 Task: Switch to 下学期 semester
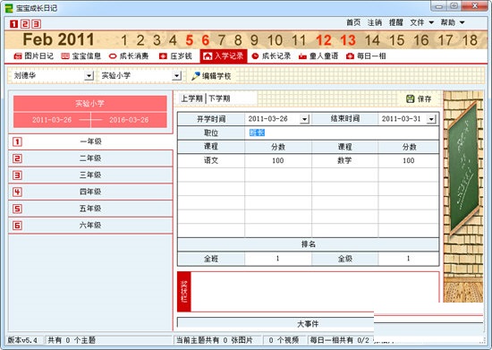click(x=219, y=98)
